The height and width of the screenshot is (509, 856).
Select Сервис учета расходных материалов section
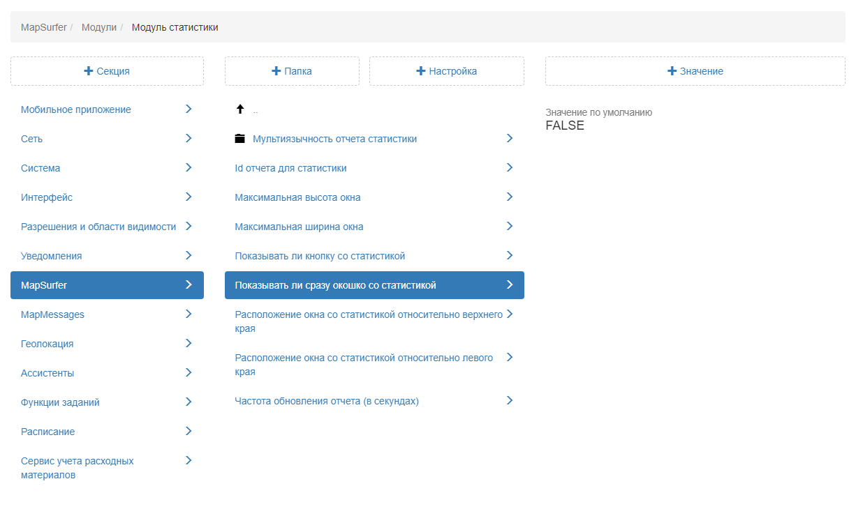coord(107,468)
